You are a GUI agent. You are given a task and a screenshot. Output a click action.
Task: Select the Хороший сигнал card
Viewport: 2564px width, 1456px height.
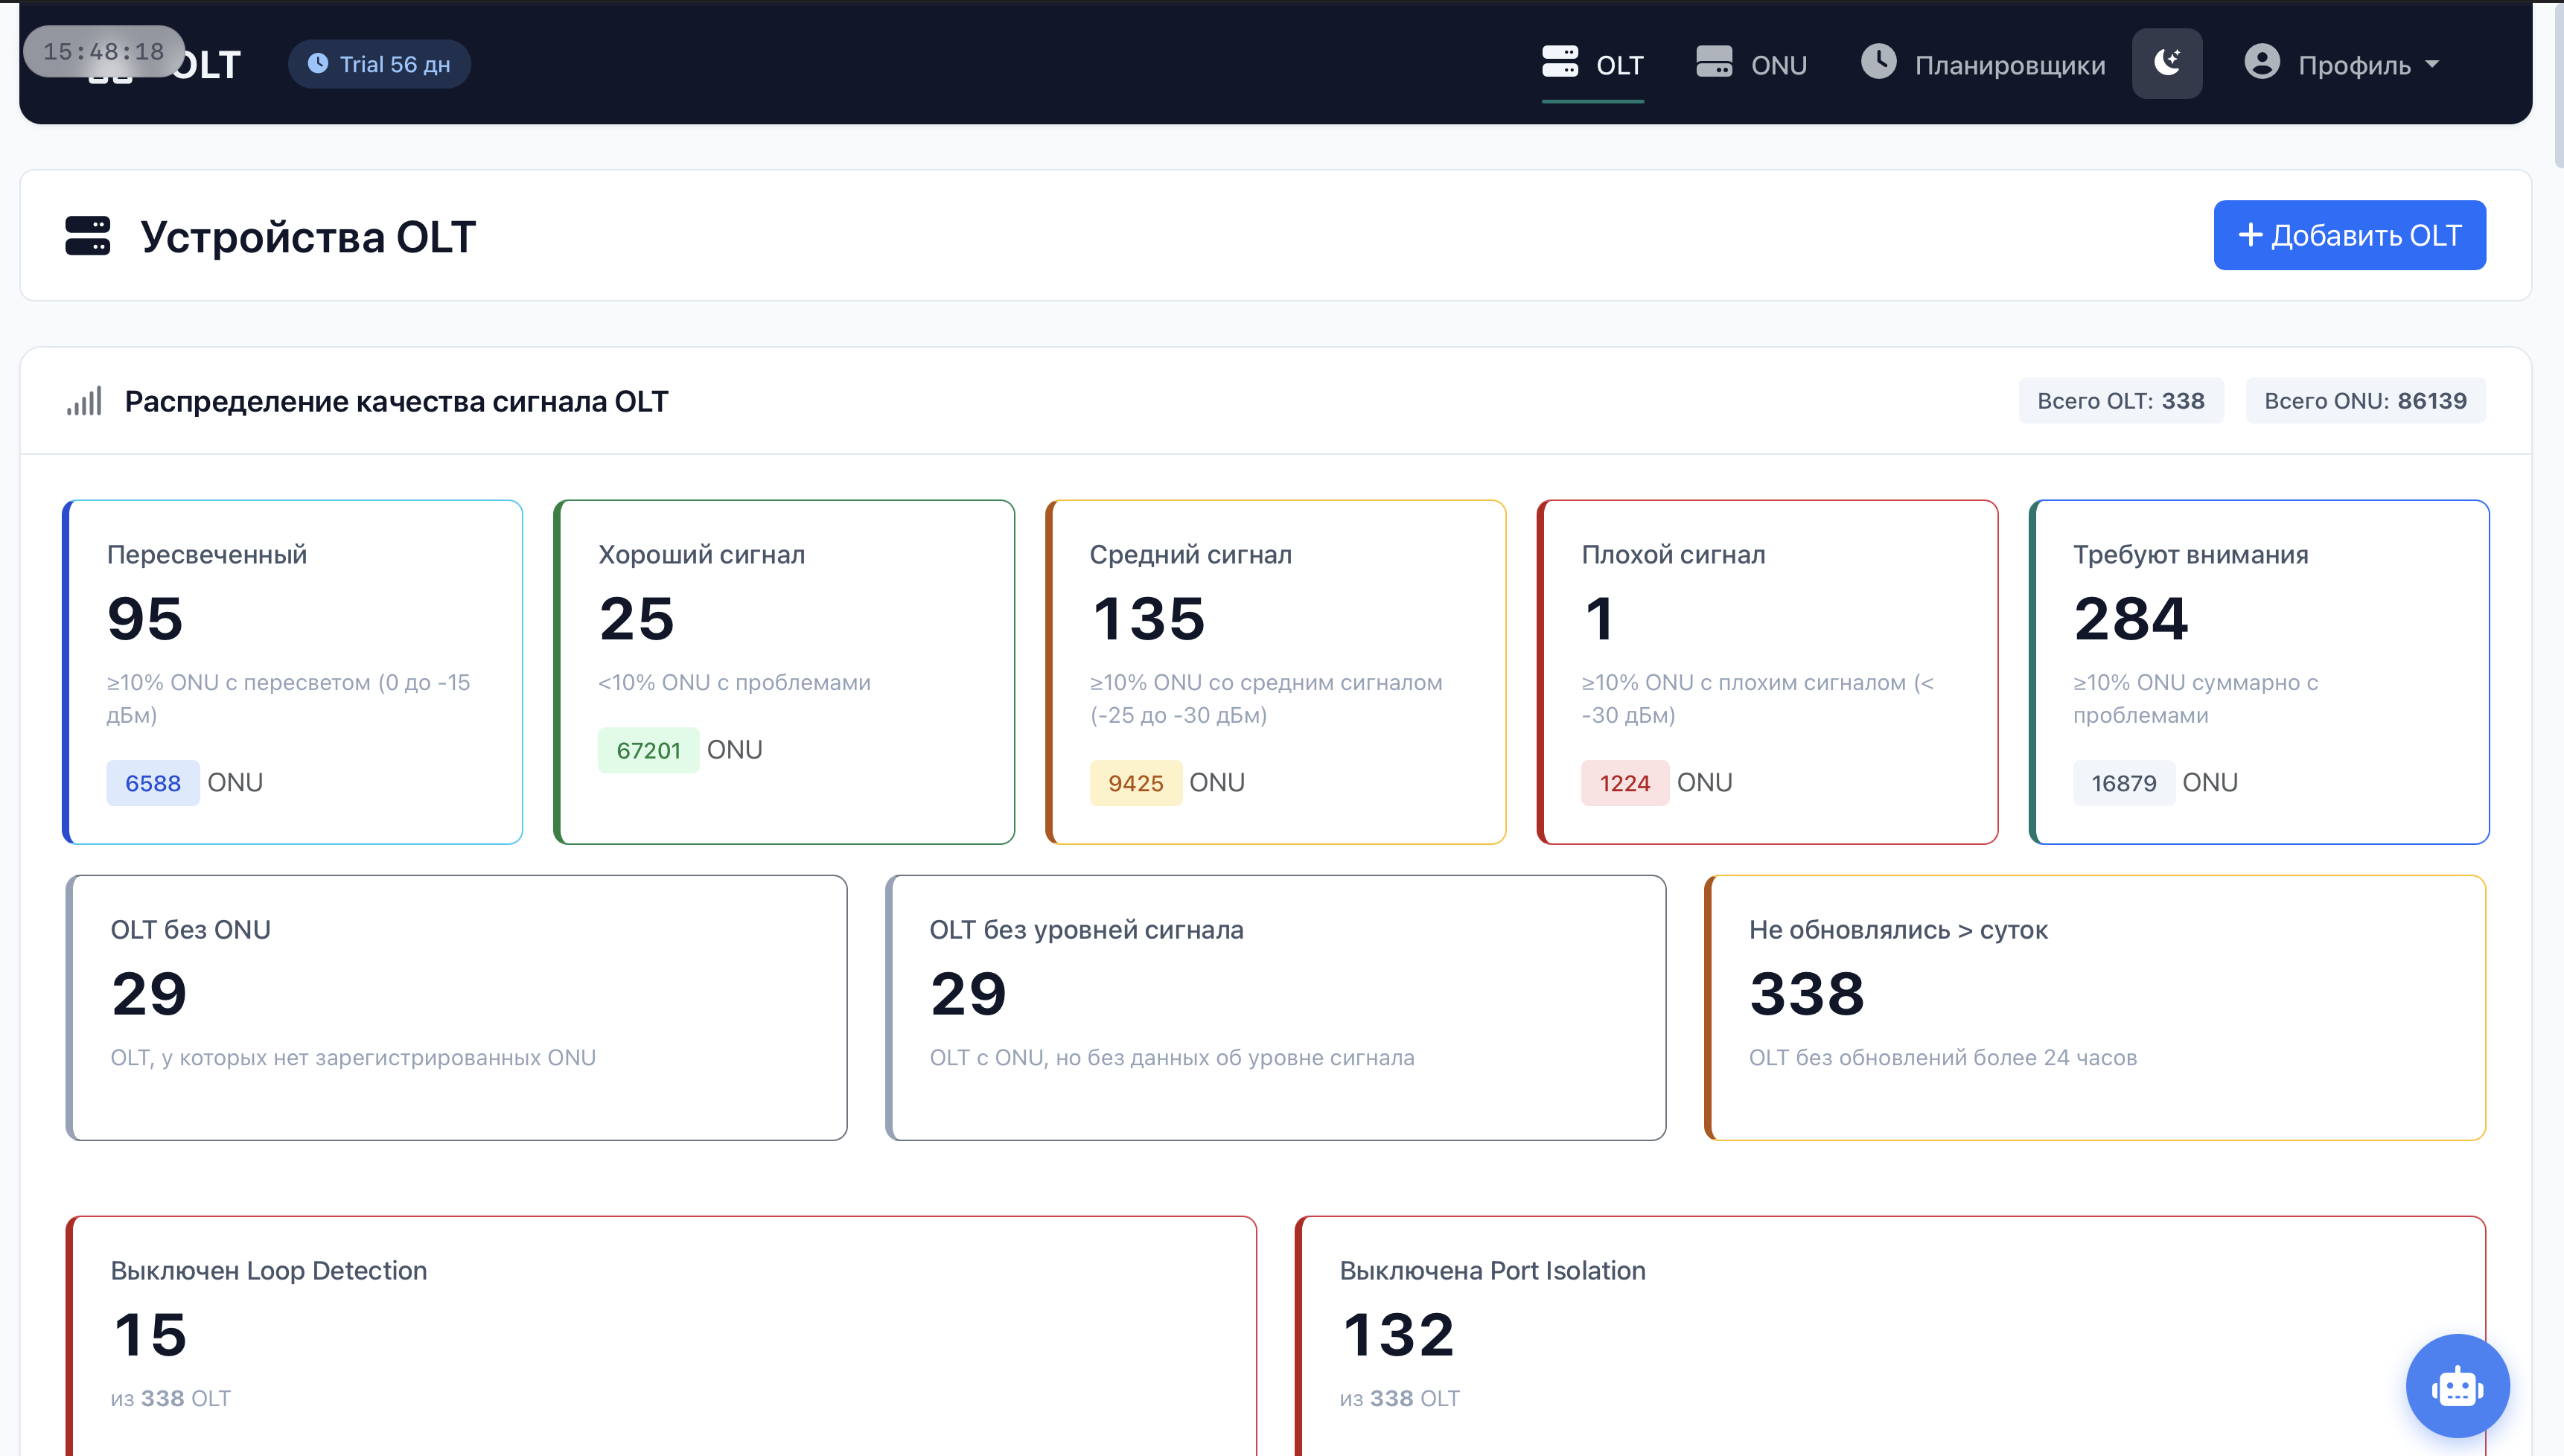click(784, 672)
